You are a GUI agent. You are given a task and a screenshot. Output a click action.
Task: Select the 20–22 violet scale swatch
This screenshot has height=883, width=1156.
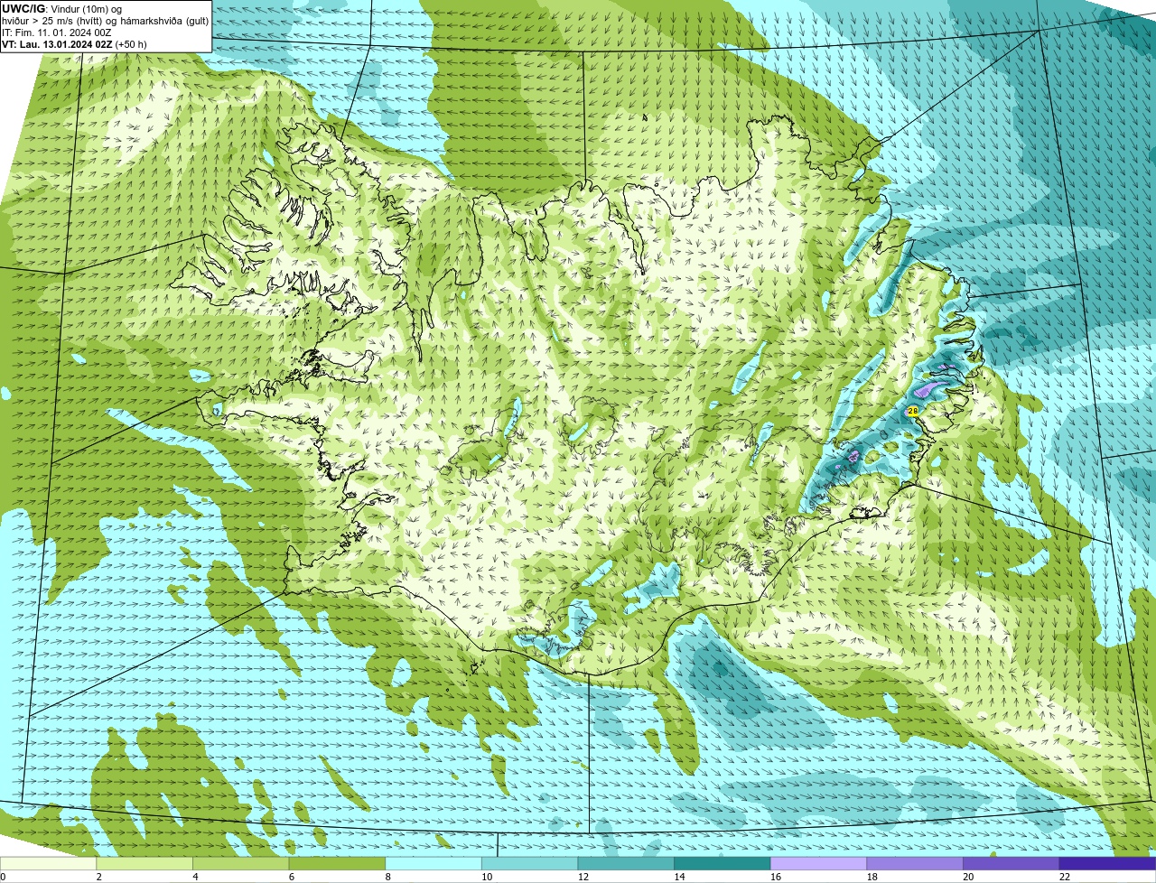tap(1011, 864)
